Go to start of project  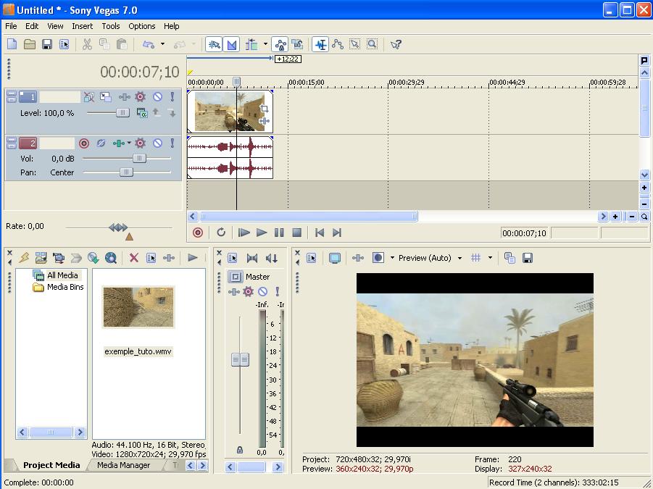pos(320,233)
